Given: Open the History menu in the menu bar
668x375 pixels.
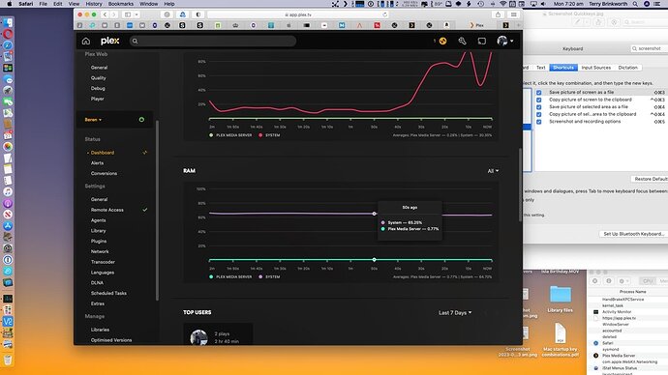Looking at the screenshot, I should [x=94, y=4].
